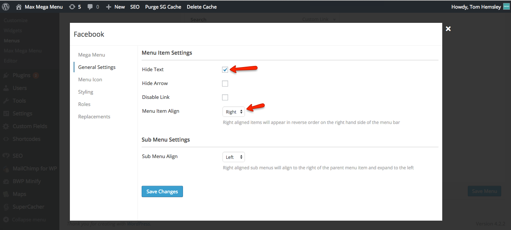The image size is (511, 230).
Task: Click the plus New icon
Action: click(x=109, y=7)
